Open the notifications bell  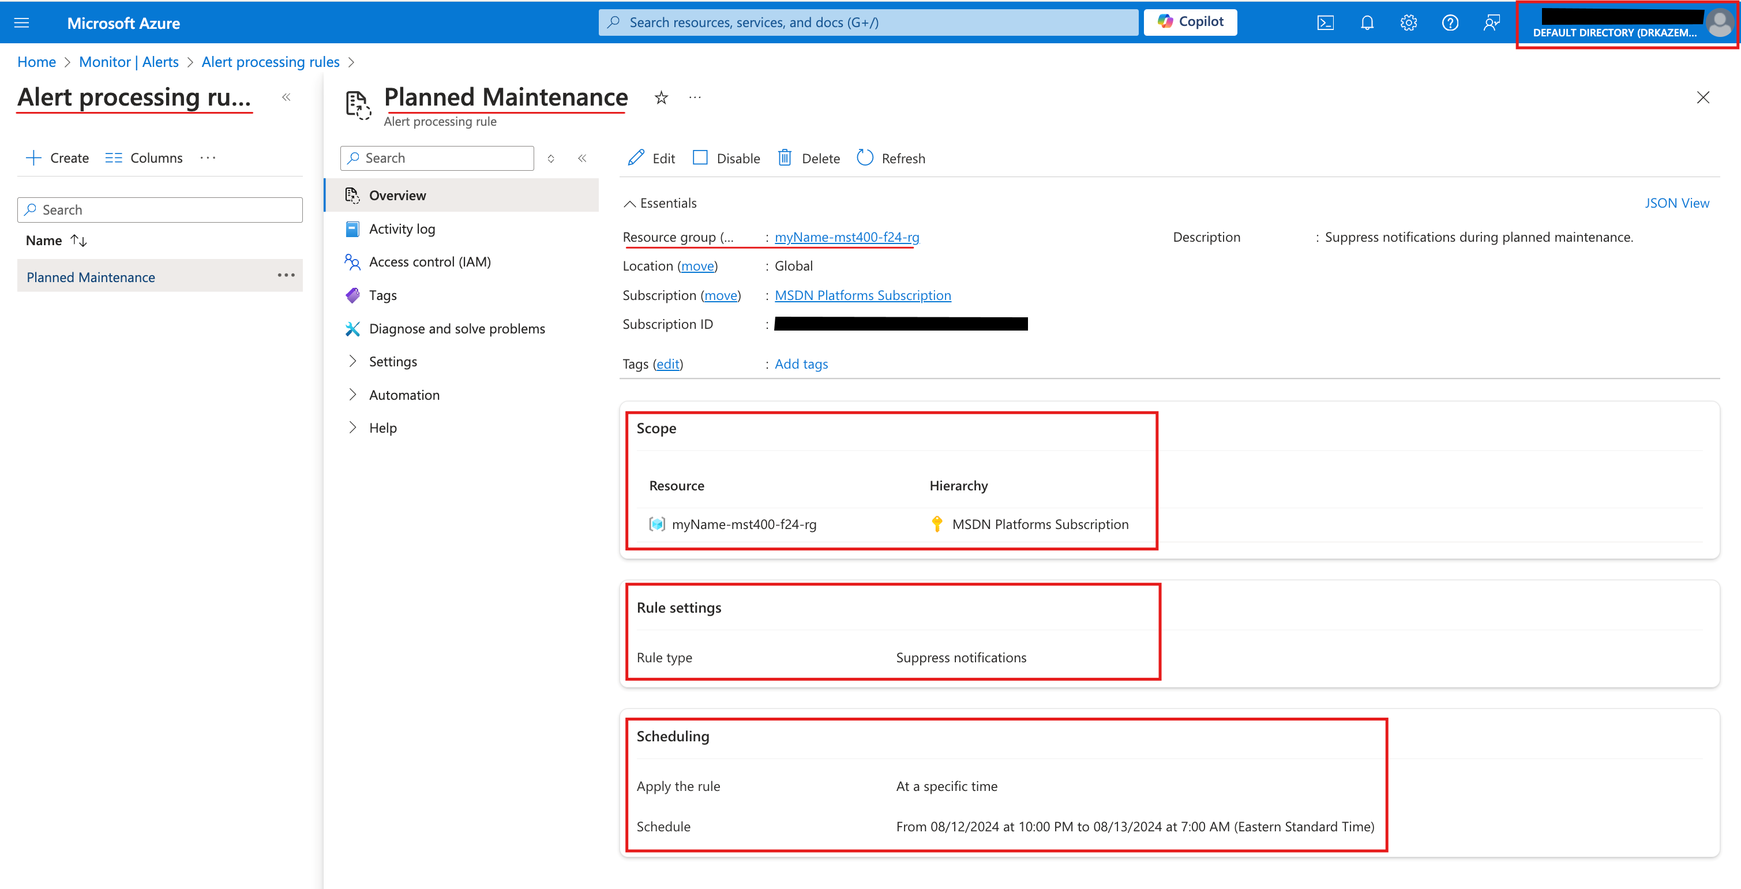click(x=1367, y=23)
